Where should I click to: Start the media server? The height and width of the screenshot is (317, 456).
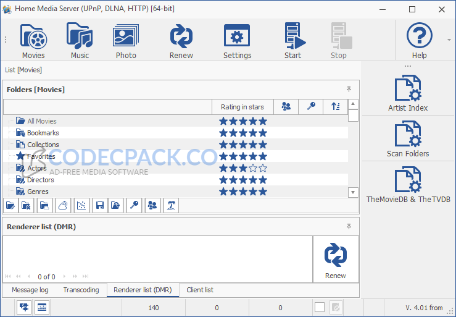click(293, 41)
